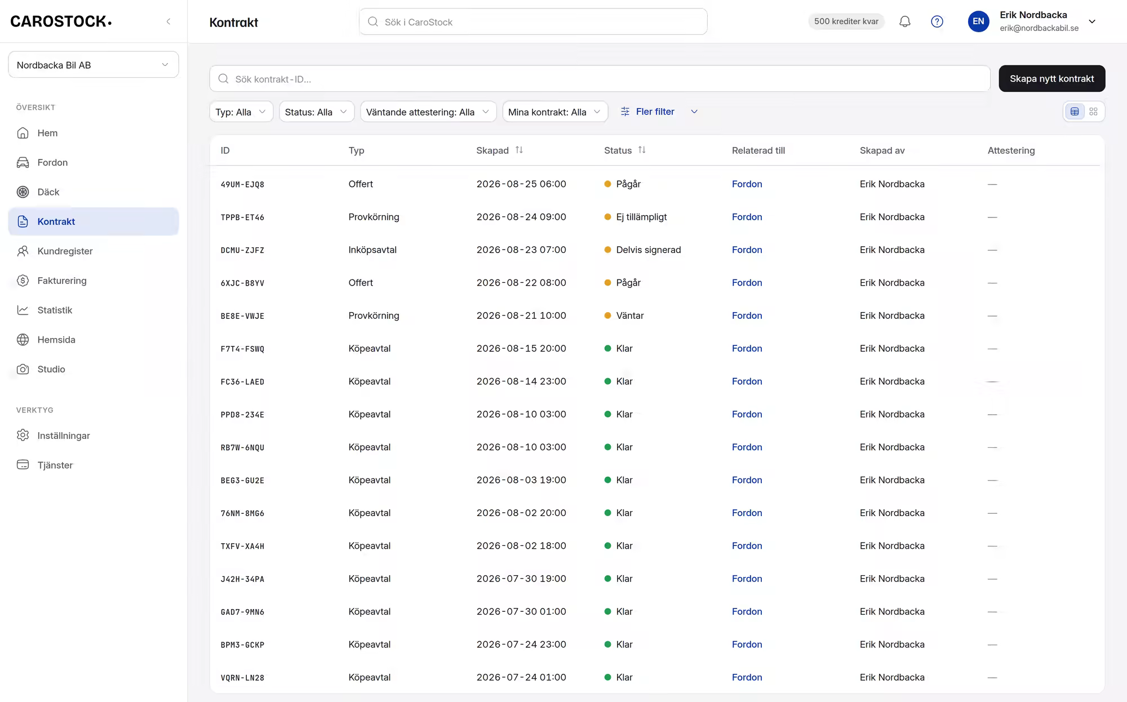Click the Delvis signerad status
The height and width of the screenshot is (702, 1127).
tap(648, 250)
